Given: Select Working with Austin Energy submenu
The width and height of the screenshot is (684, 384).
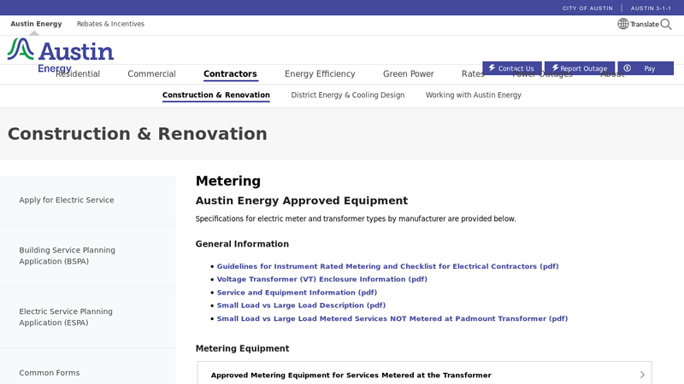Looking at the screenshot, I should click(x=474, y=95).
